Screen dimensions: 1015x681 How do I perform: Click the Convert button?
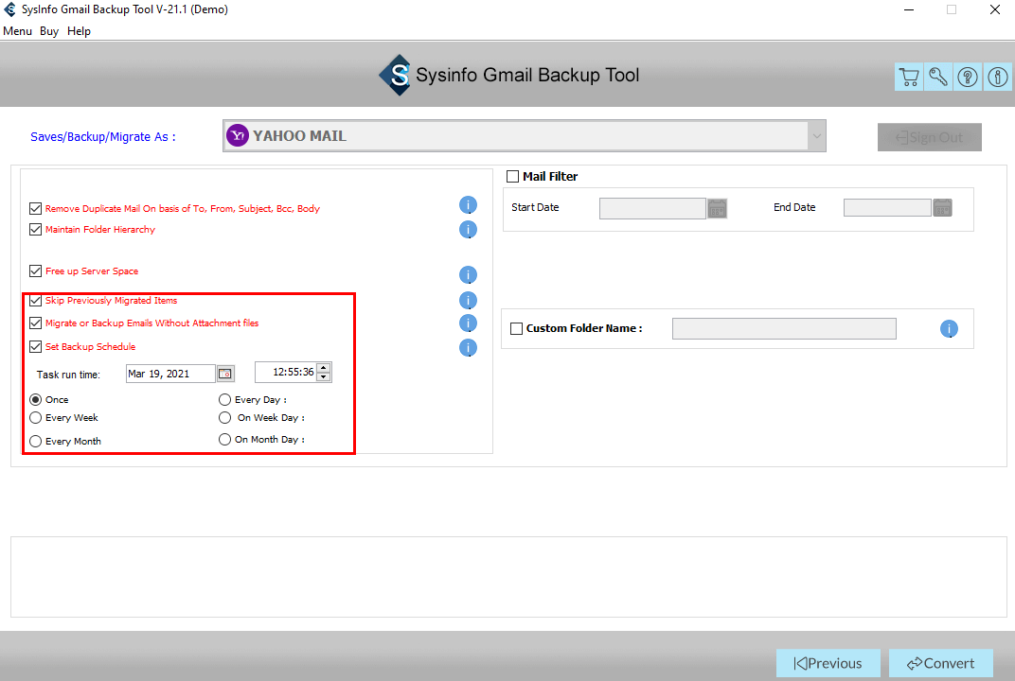coord(940,664)
